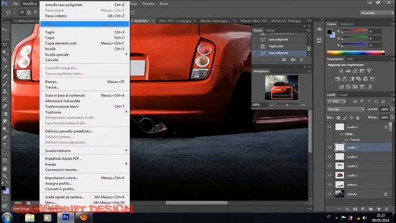Open Scelte rapide da tastiera...

point(85,197)
